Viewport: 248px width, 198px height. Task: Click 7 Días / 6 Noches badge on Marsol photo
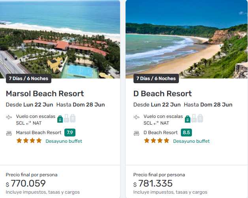28,78
